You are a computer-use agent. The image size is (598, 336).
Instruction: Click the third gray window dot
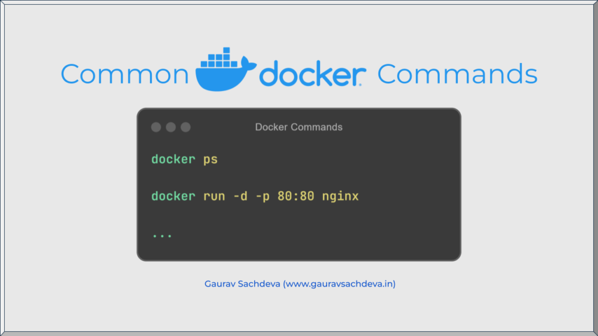186,127
